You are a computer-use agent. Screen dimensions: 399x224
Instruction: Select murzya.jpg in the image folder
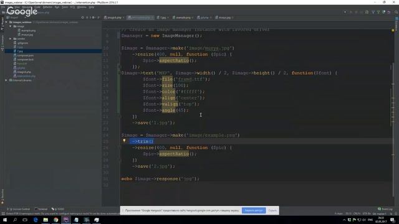click(26, 35)
